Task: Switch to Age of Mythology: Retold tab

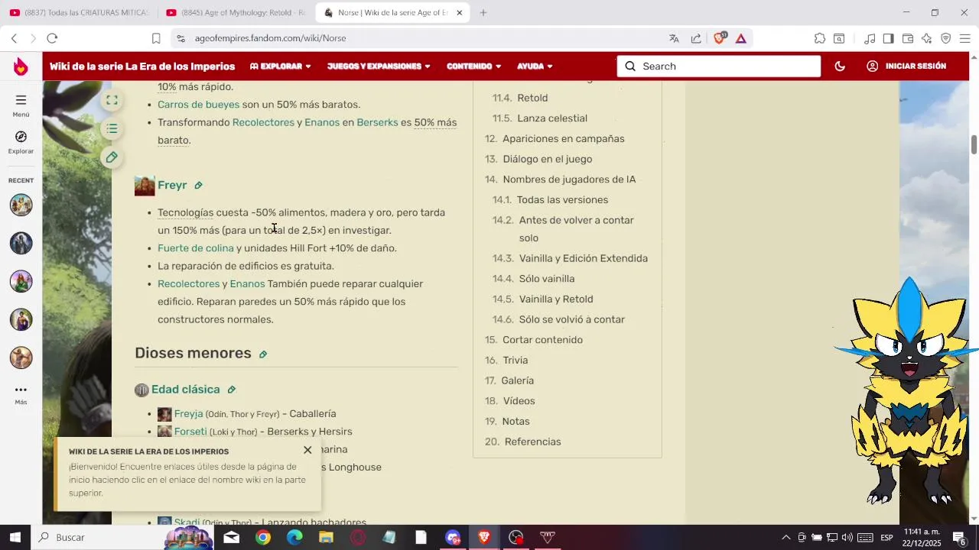Action: (x=236, y=13)
